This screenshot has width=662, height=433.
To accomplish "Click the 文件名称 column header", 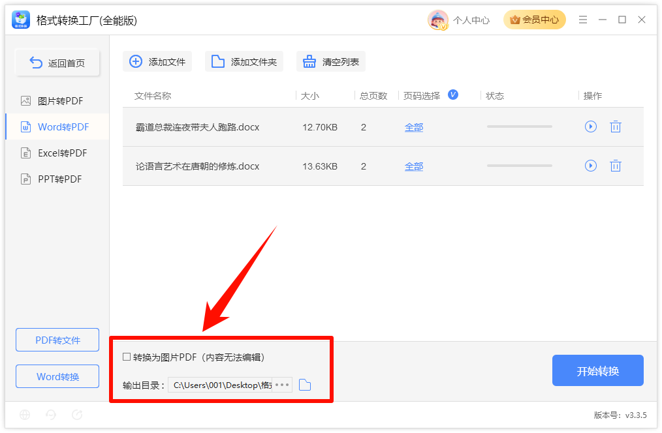I will click(x=153, y=96).
